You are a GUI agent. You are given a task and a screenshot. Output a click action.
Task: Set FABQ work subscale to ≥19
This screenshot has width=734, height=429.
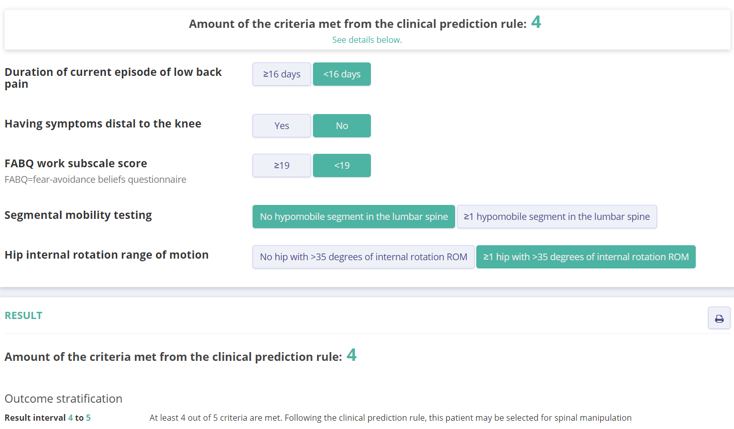(x=282, y=165)
